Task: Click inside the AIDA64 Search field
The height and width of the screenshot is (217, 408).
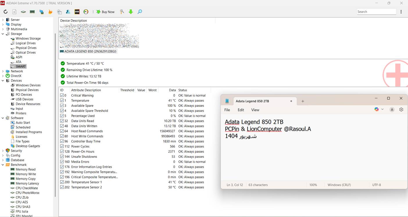Action: (x=376, y=12)
